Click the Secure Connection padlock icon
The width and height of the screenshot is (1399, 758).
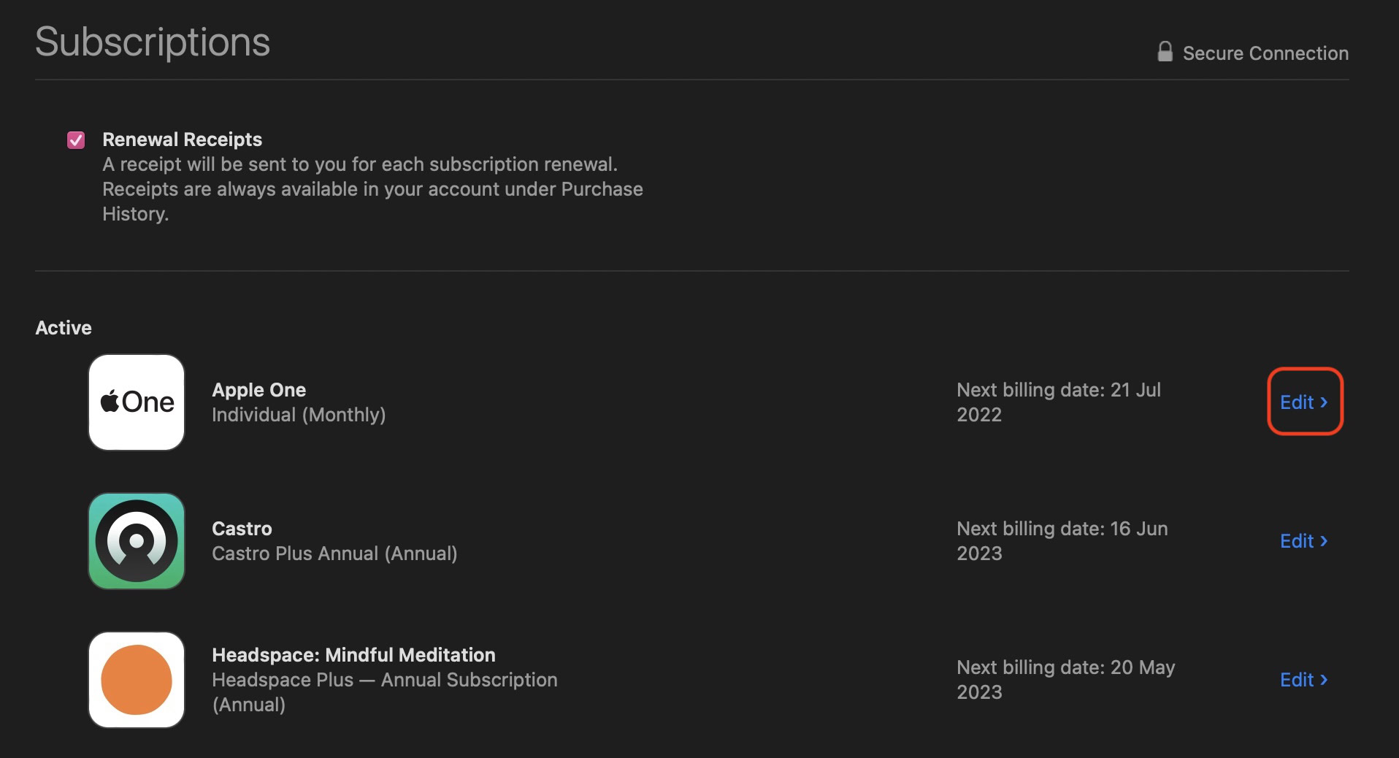coord(1165,52)
